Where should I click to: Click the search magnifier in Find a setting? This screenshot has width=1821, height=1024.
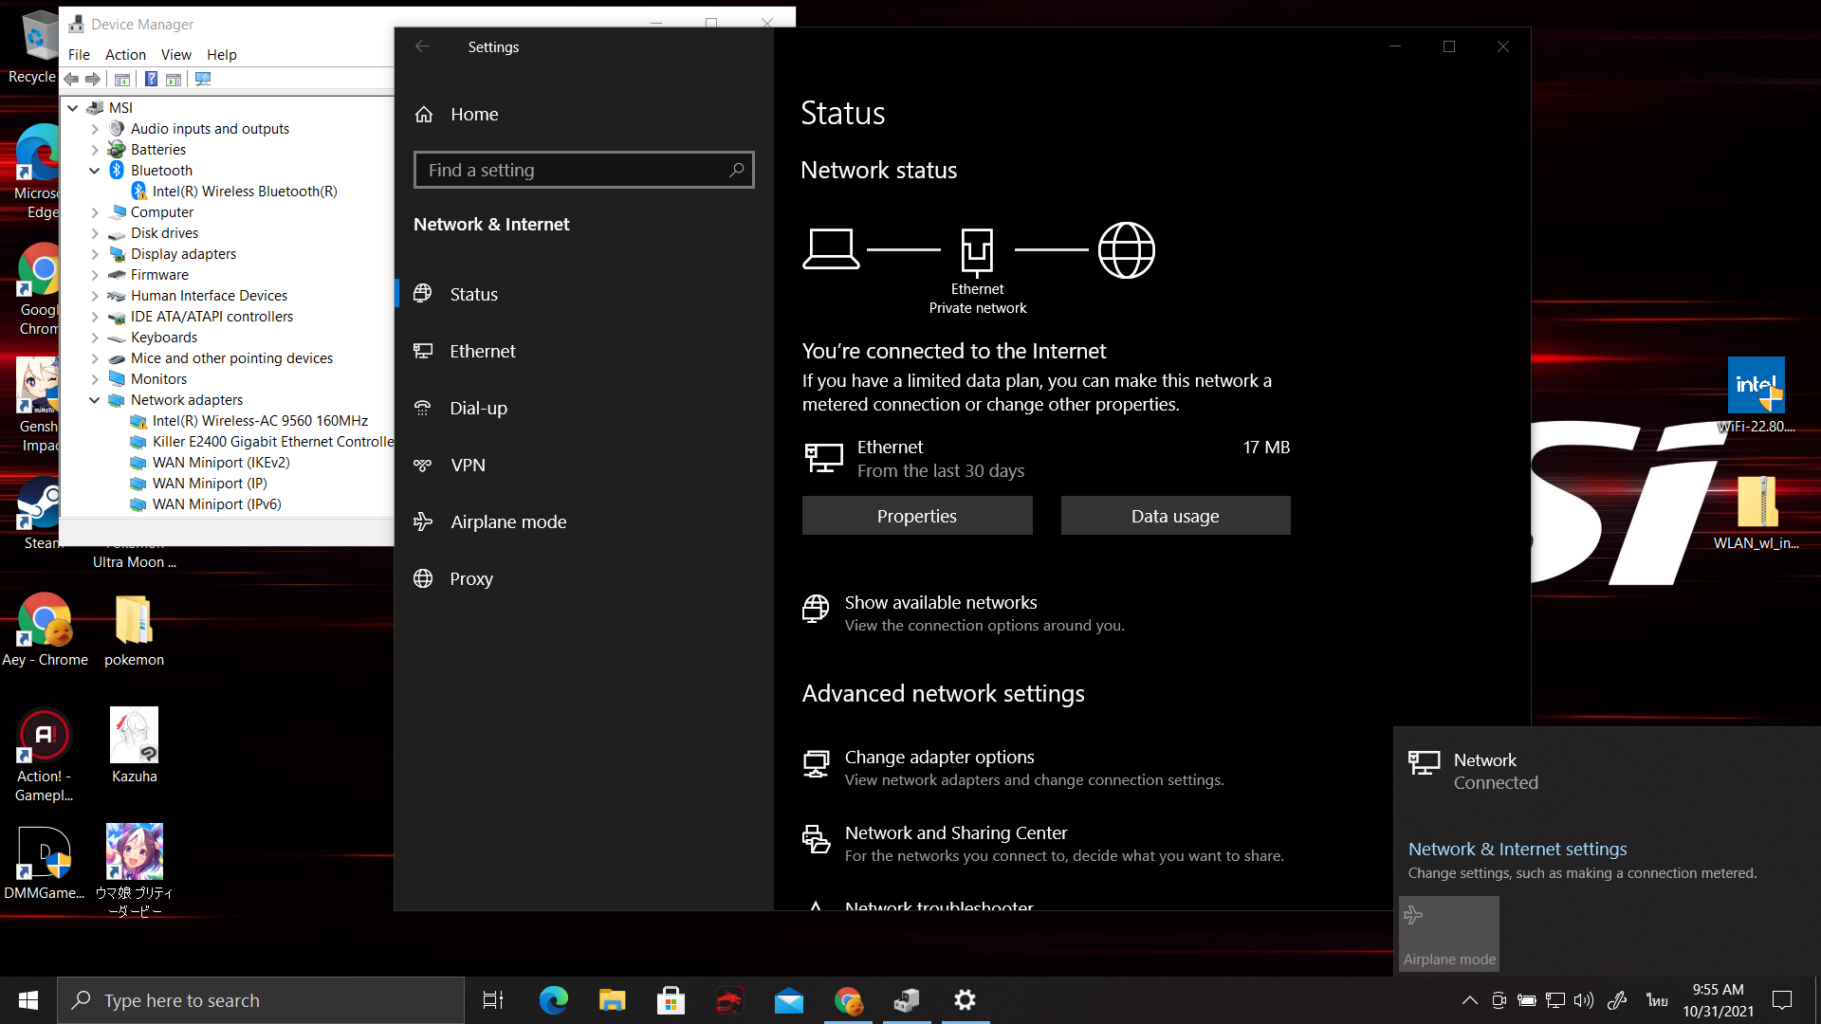pyautogui.click(x=736, y=170)
